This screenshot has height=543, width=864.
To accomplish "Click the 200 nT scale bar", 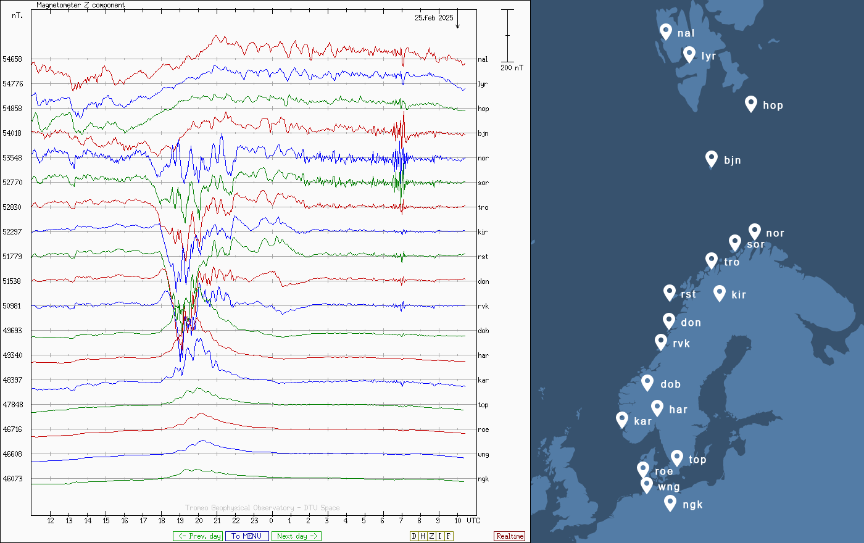I will click(x=507, y=36).
